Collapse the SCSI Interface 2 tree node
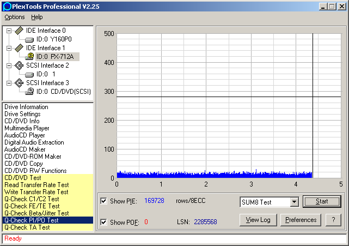The image size is (349, 246). click(9, 65)
